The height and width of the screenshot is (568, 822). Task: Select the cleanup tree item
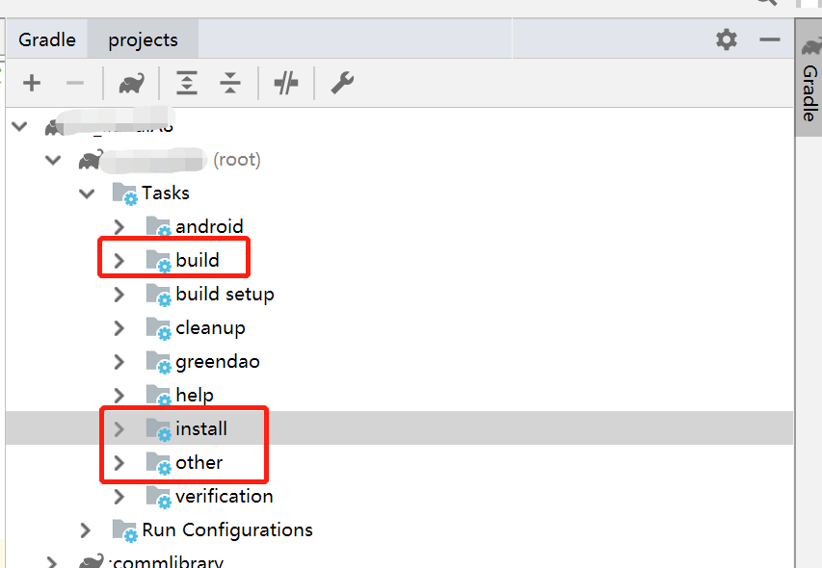click(210, 328)
